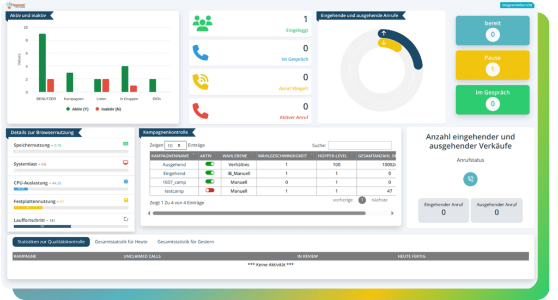Click the Diagrammbericht button
The height and width of the screenshot is (300, 558).
click(517, 5)
